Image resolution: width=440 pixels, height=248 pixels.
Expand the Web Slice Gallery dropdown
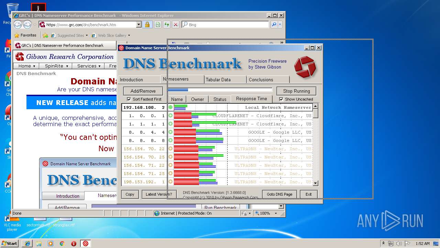point(129,35)
